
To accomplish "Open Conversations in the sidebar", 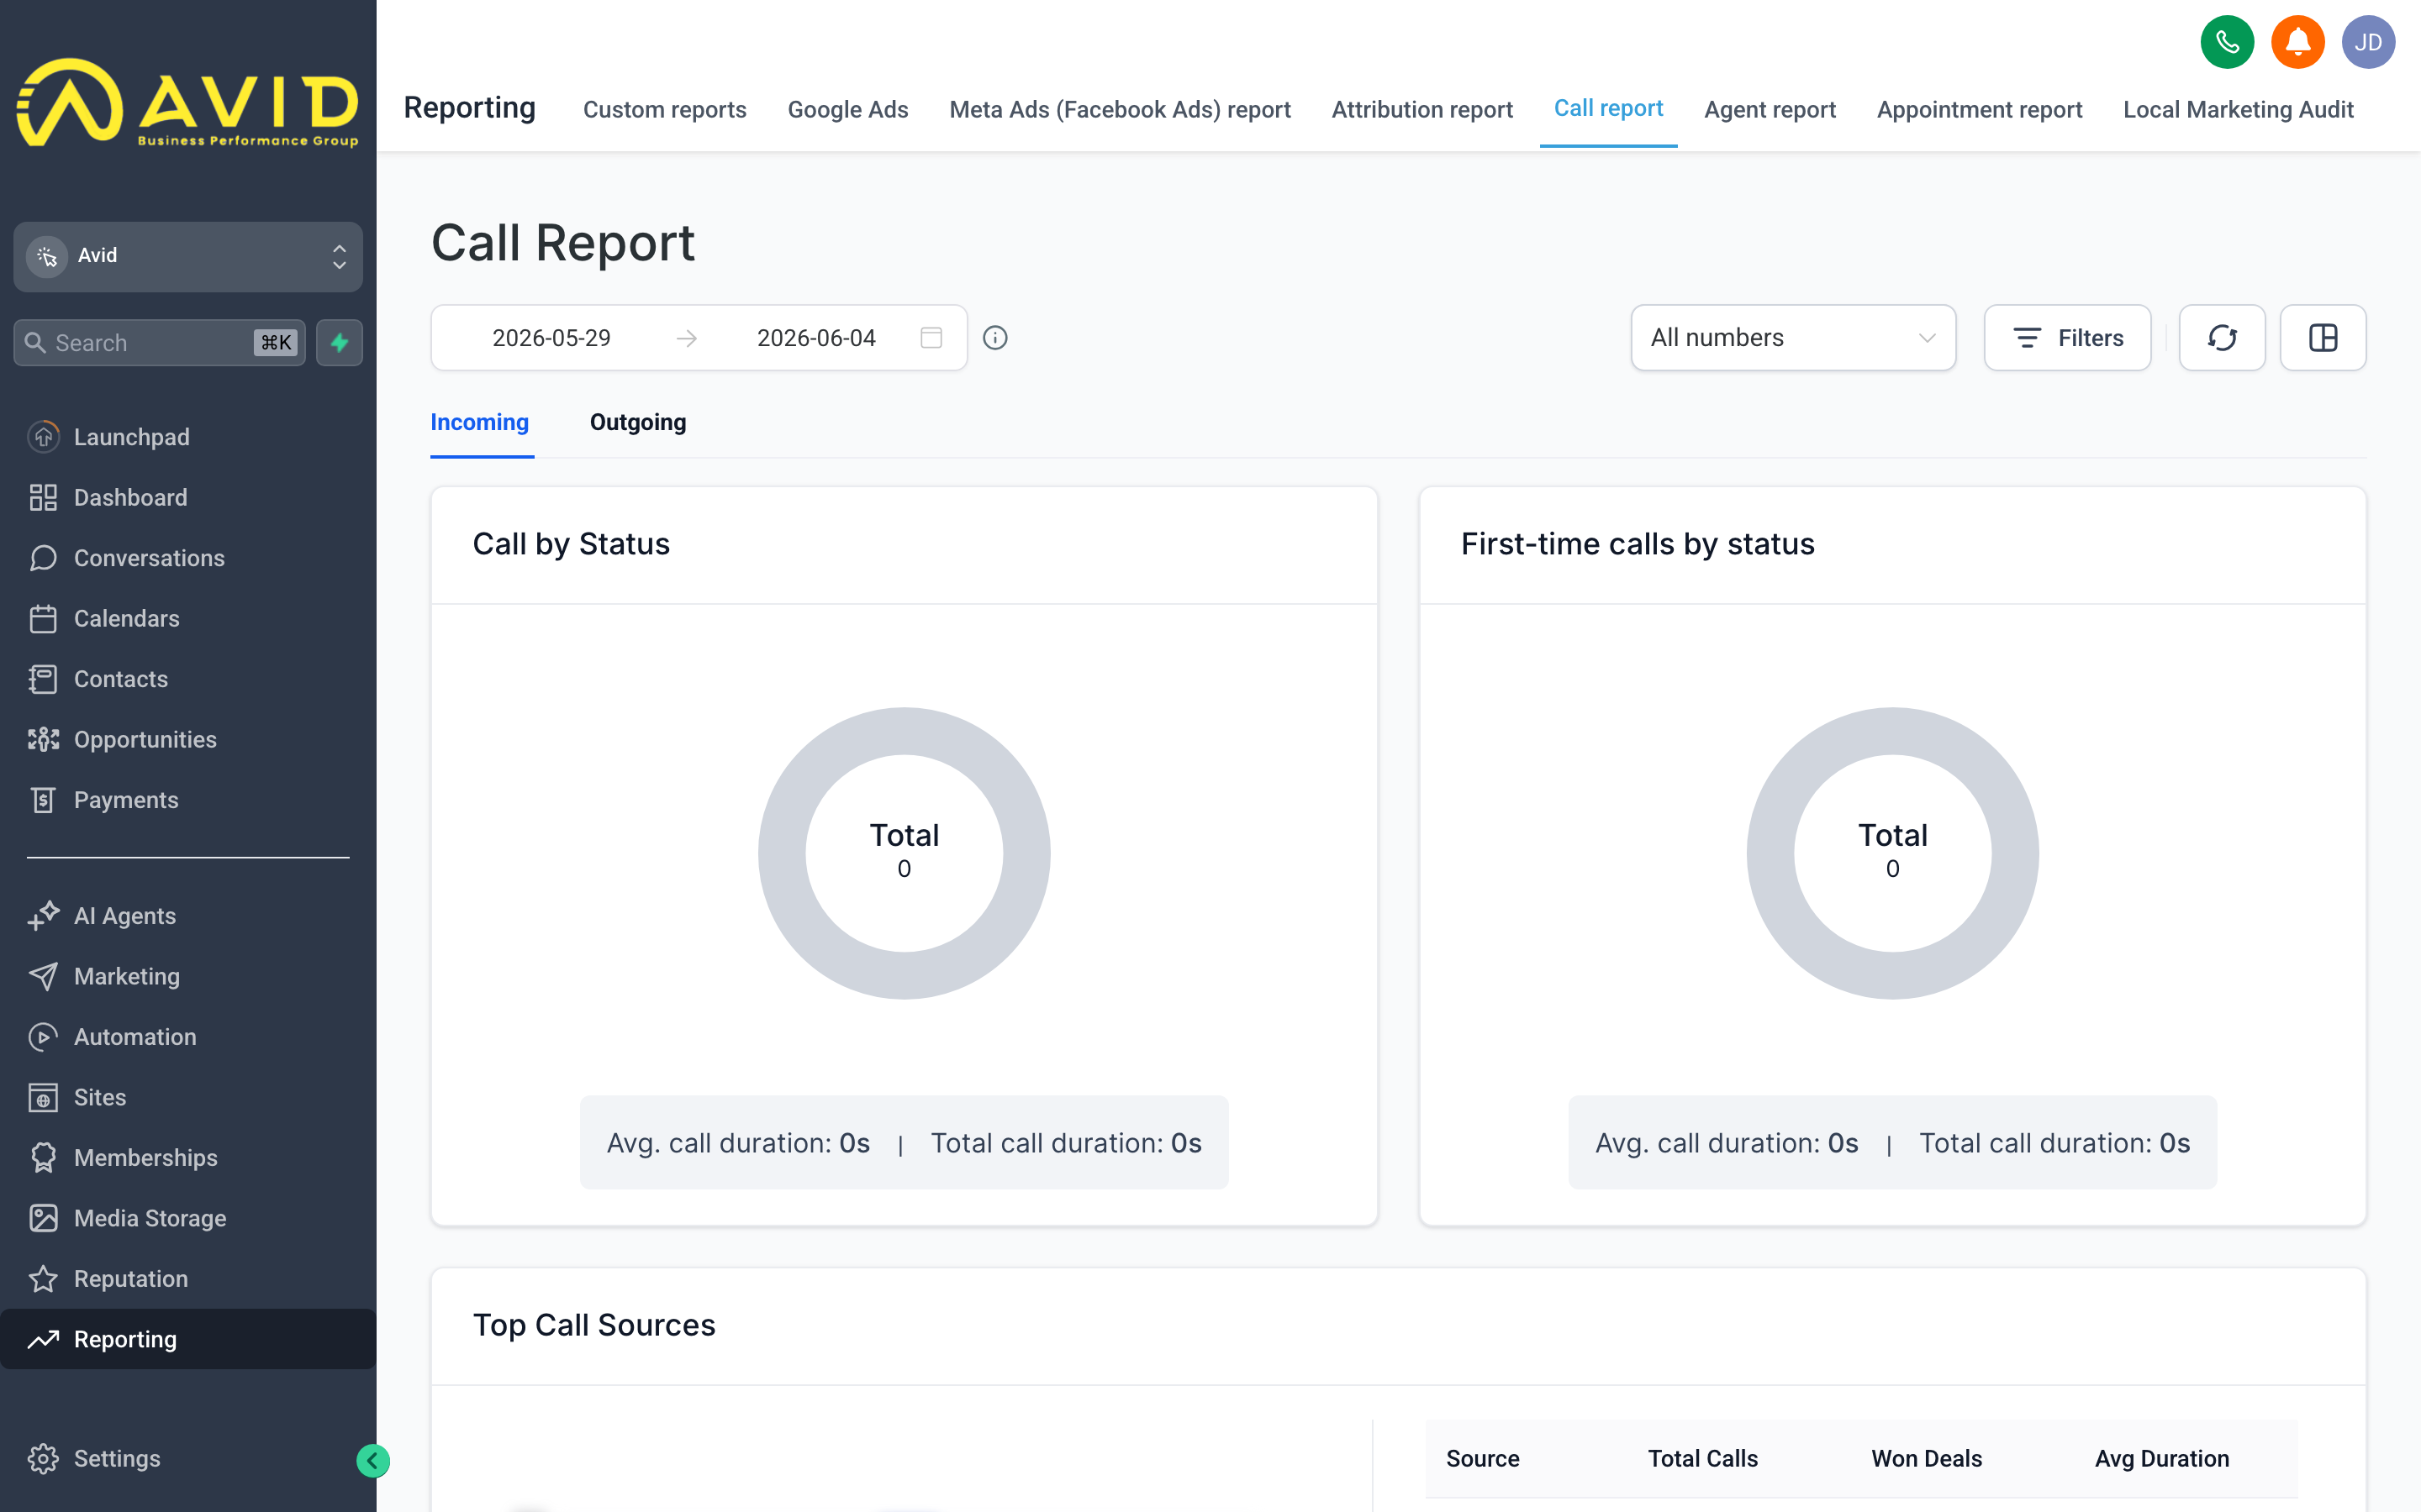I will coord(188,558).
